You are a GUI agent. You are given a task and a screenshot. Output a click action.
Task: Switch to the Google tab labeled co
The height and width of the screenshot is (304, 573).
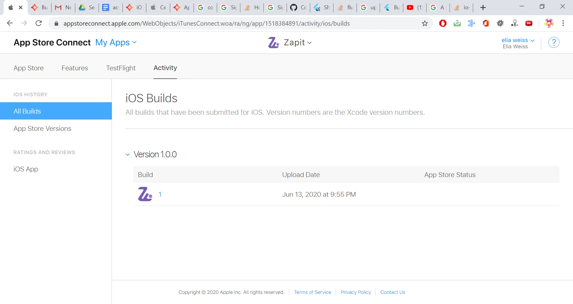click(x=205, y=7)
